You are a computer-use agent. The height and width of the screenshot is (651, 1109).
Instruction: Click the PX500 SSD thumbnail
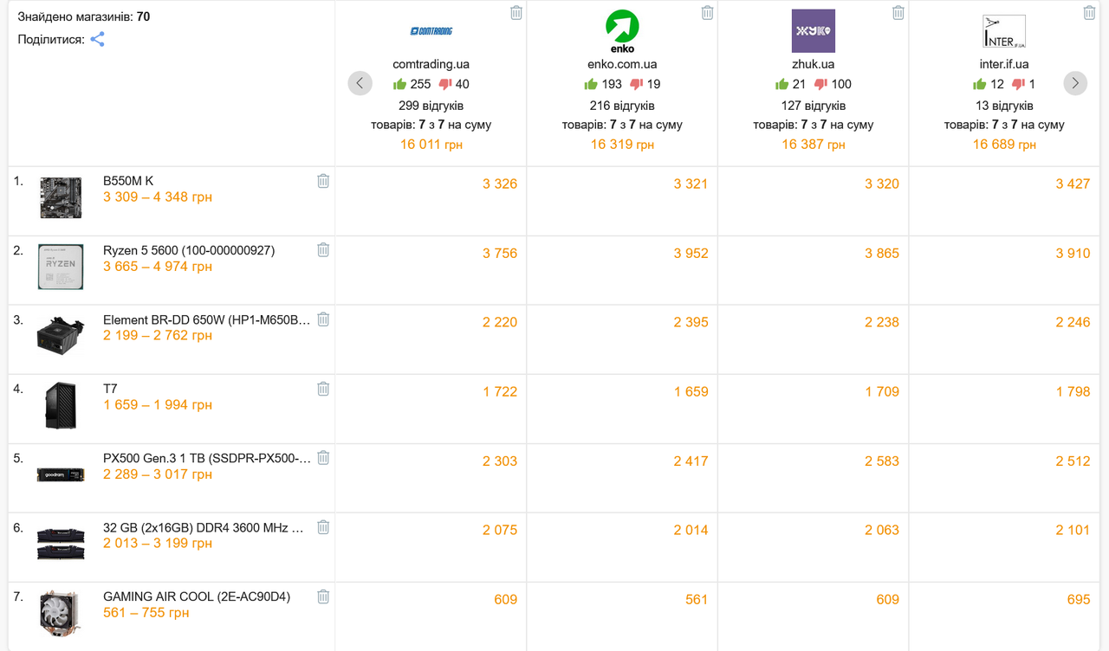pyautogui.click(x=61, y=474)
